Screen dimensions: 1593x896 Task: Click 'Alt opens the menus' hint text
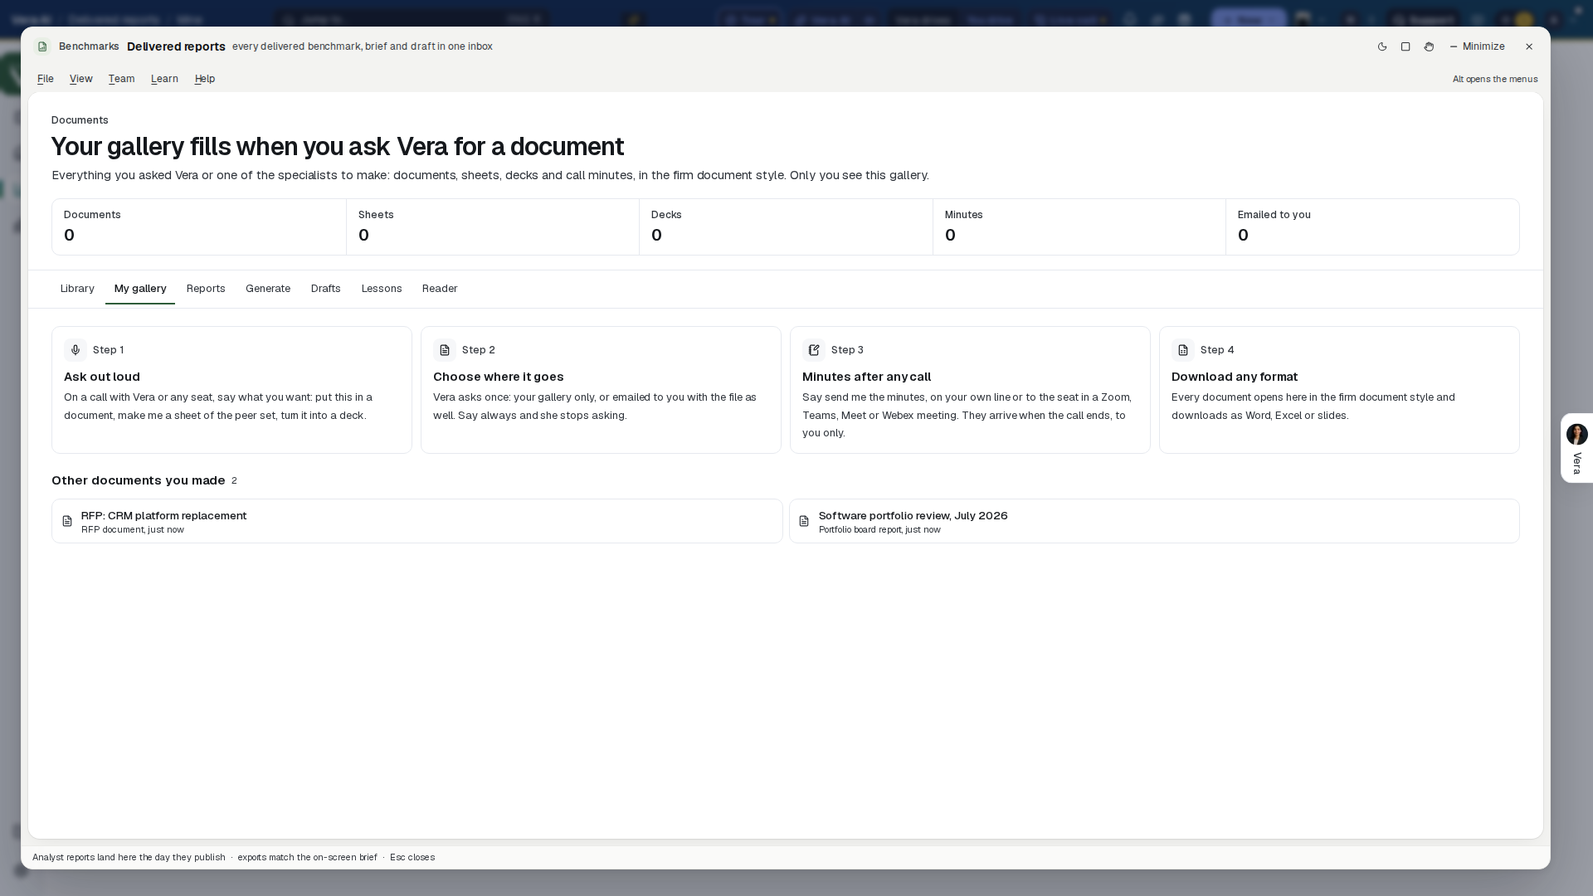(x=1495, y=79)
